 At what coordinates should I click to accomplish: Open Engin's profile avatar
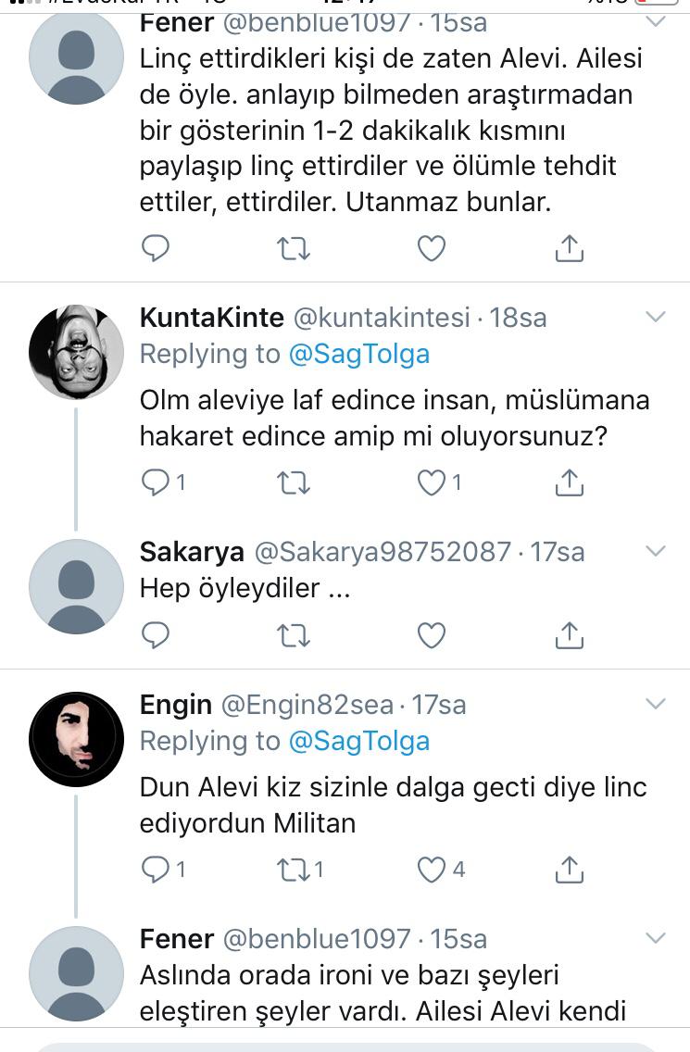[x=76, y=739]
